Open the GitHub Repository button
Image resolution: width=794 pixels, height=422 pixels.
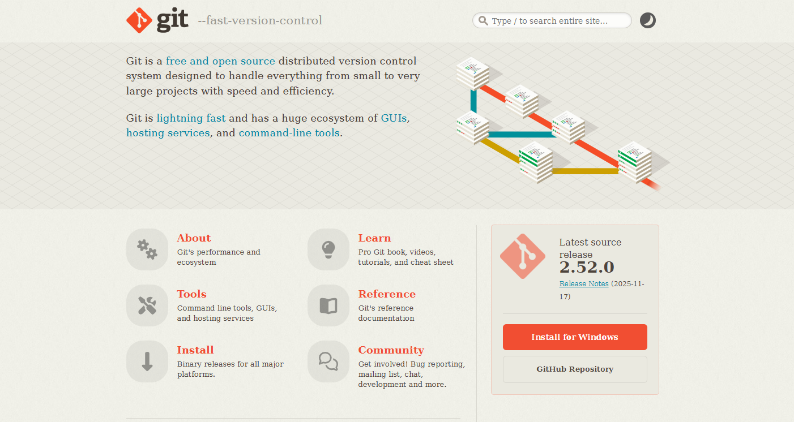pyautogui.click(x=575, y=369)
